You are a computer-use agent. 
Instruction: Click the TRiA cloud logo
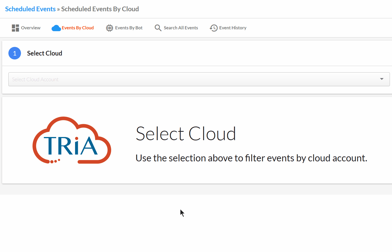pos(72,140)
